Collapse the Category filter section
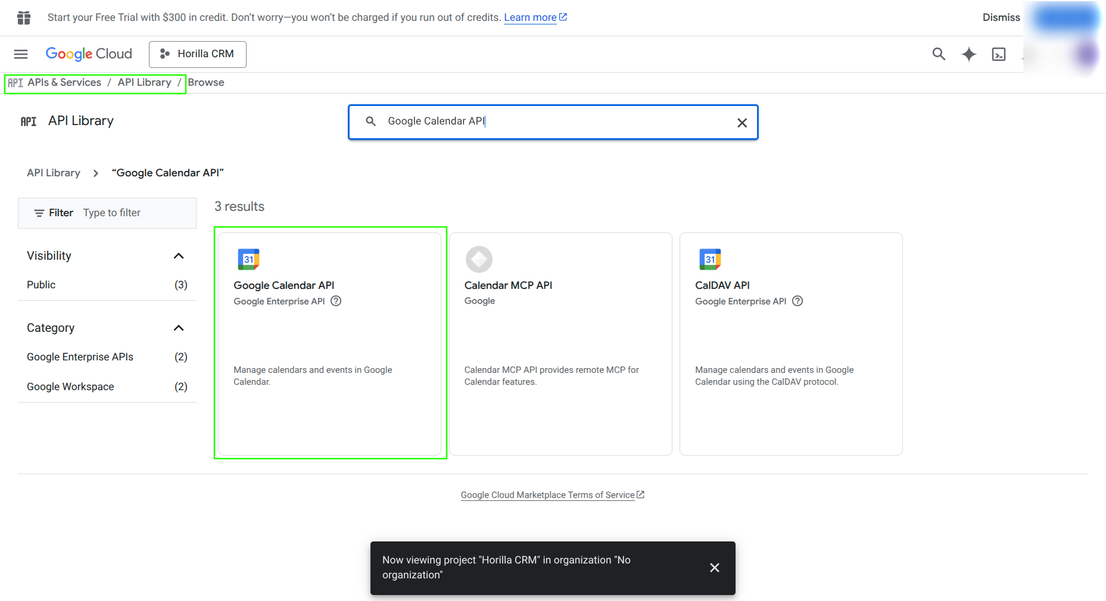Viewport: 1106px width, 601px height. [179, 328]
